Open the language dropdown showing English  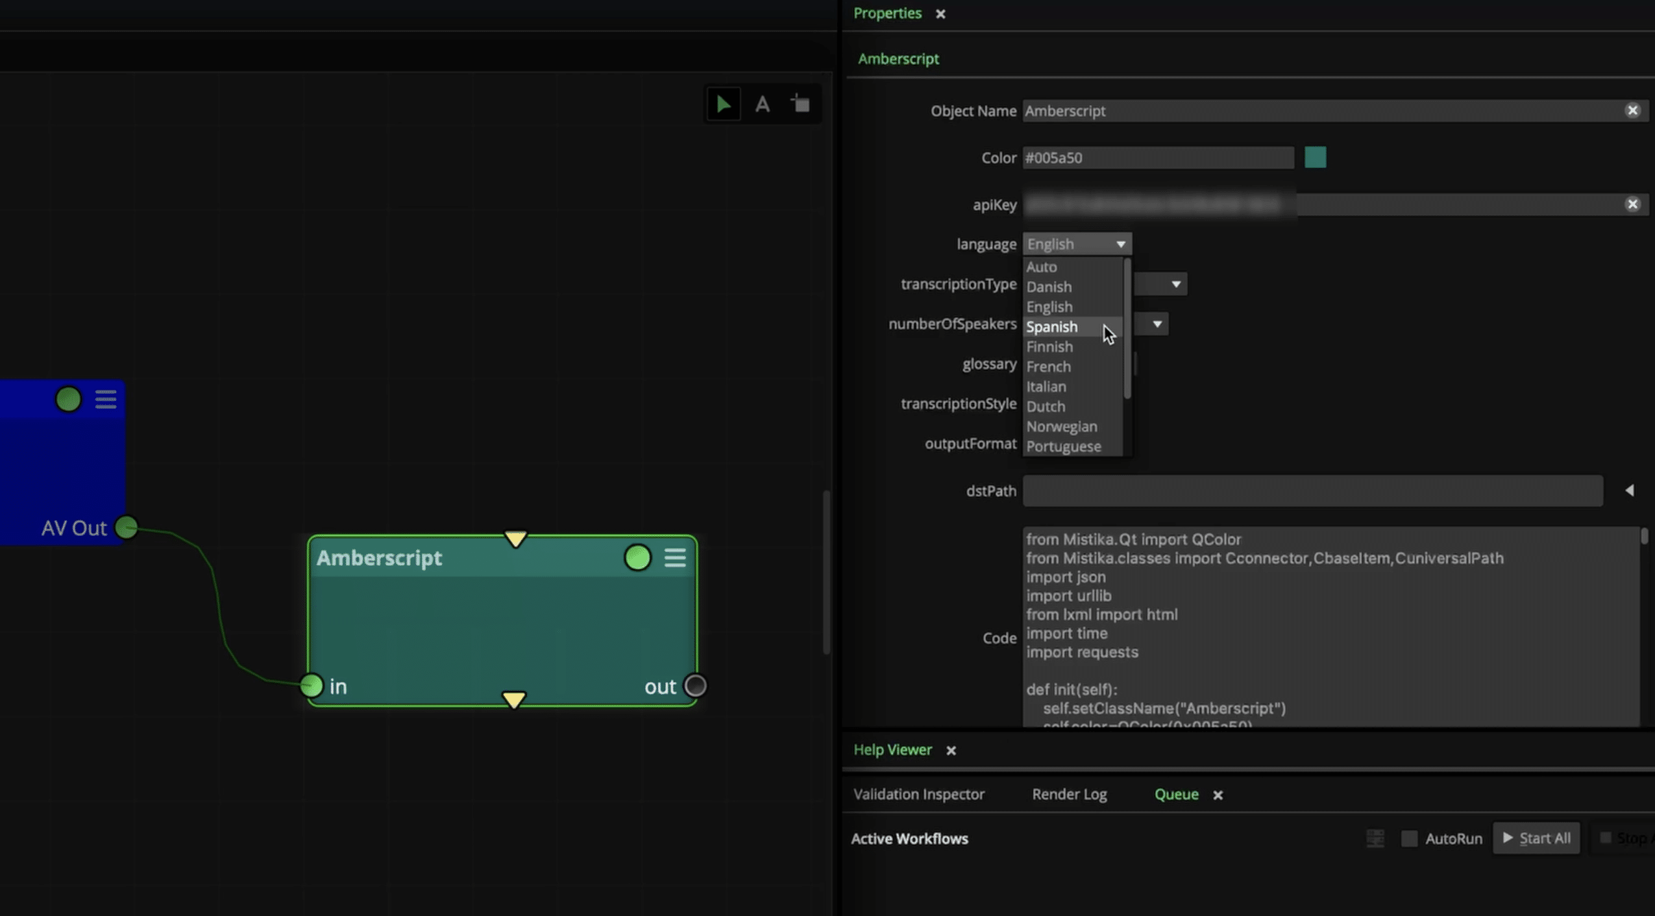pyautogui.click(x=1077, y=244)
